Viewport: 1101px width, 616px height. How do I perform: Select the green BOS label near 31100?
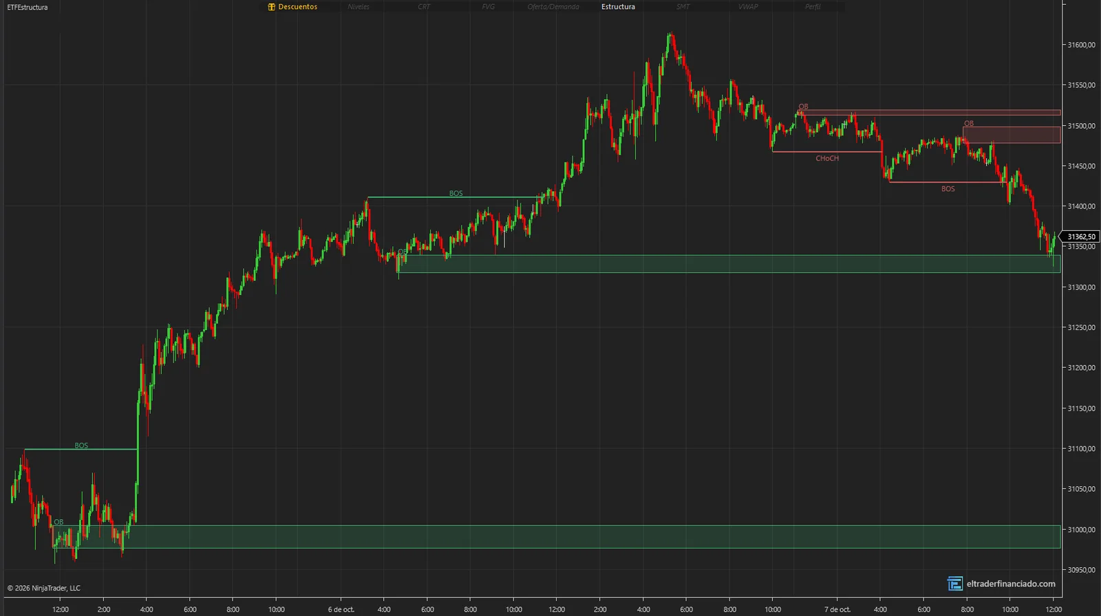point(81,446)
